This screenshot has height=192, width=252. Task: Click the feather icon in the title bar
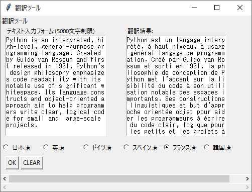(8, 8)
